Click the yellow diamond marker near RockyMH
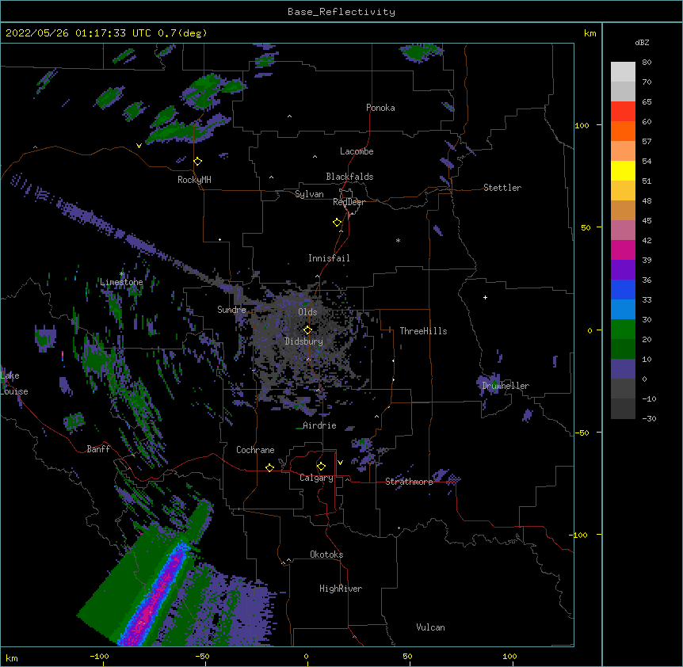 (197, 162)
